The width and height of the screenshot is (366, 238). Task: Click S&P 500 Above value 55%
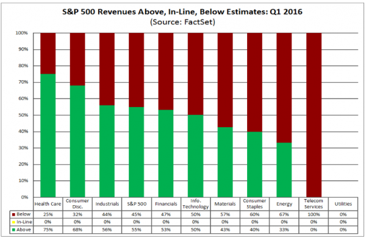pyautogui.click(x=136, y=229)
